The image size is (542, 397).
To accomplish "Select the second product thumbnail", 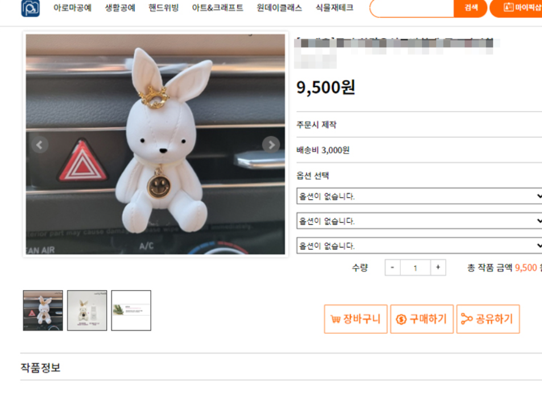I will [87, 310].
